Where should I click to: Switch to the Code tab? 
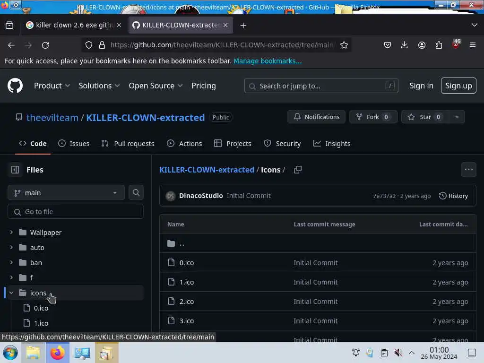33,144
